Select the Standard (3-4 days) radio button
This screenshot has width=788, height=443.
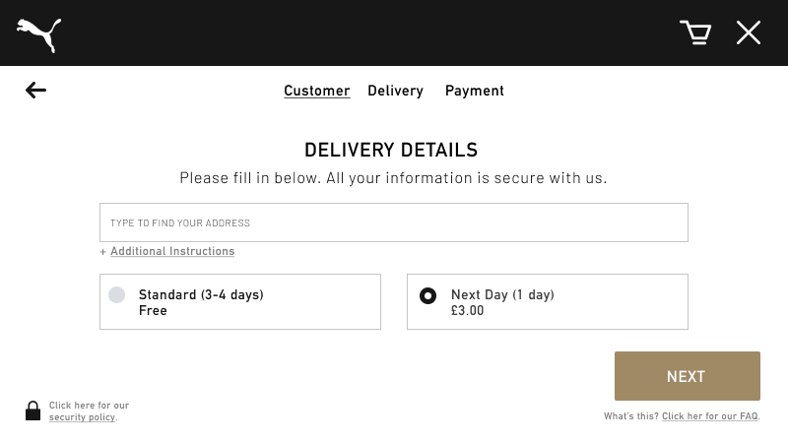(116, 294)
